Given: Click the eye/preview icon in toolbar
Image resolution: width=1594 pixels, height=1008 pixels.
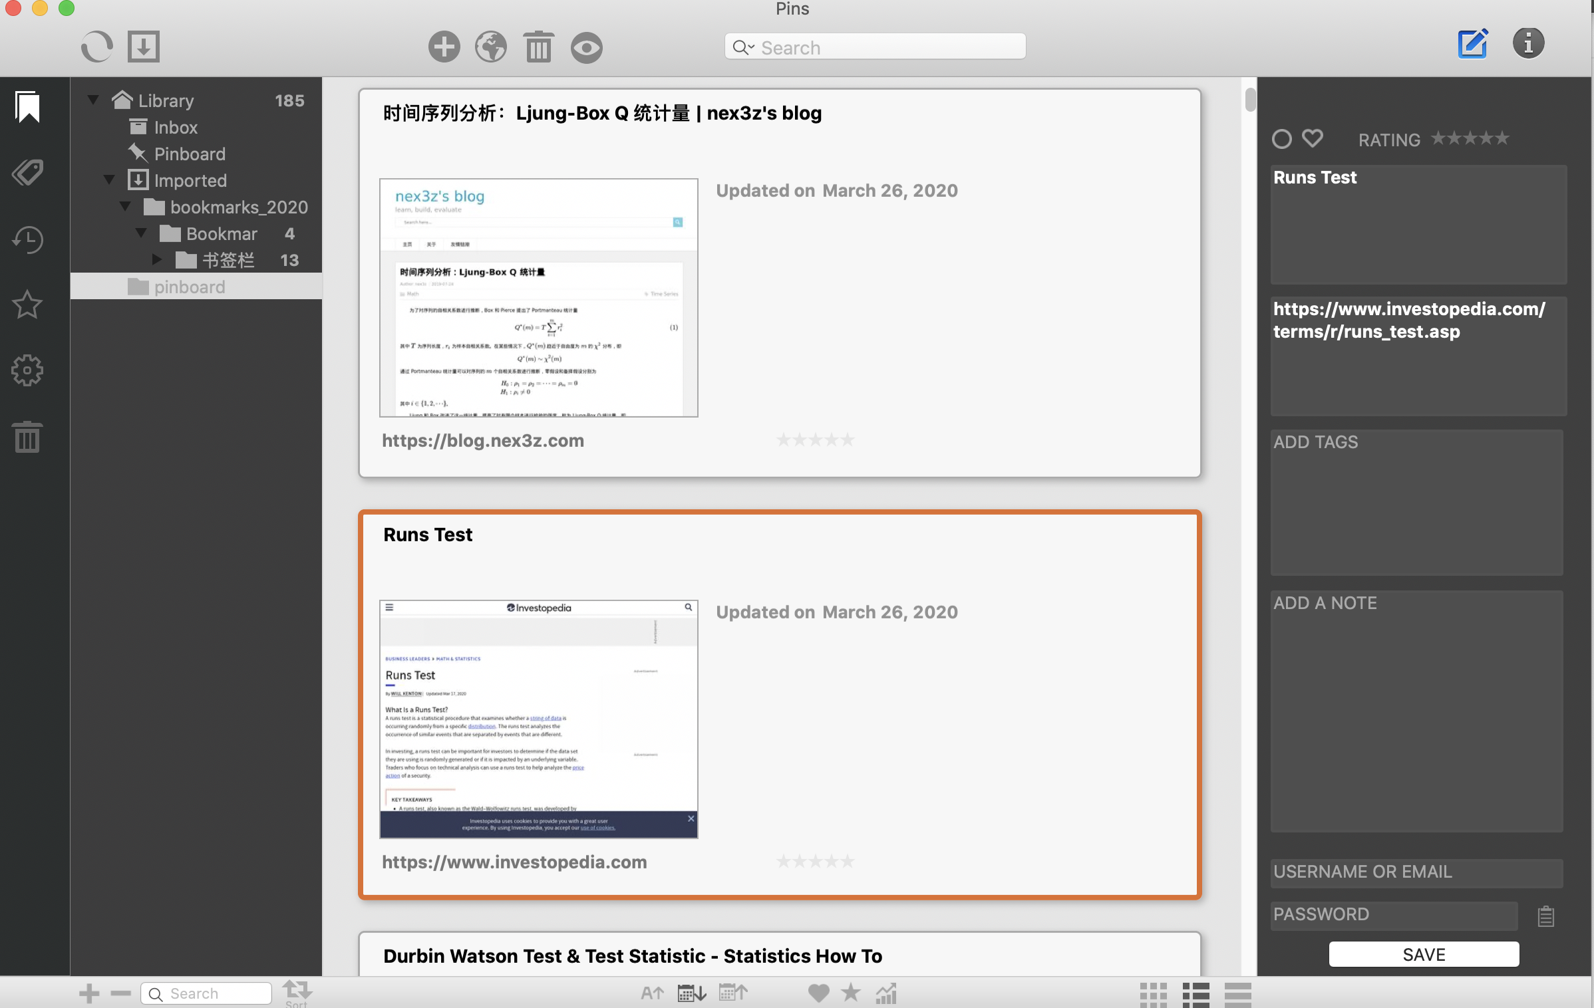Looking at the screenshot, I should pyautogui.click(x=585, y=45).
